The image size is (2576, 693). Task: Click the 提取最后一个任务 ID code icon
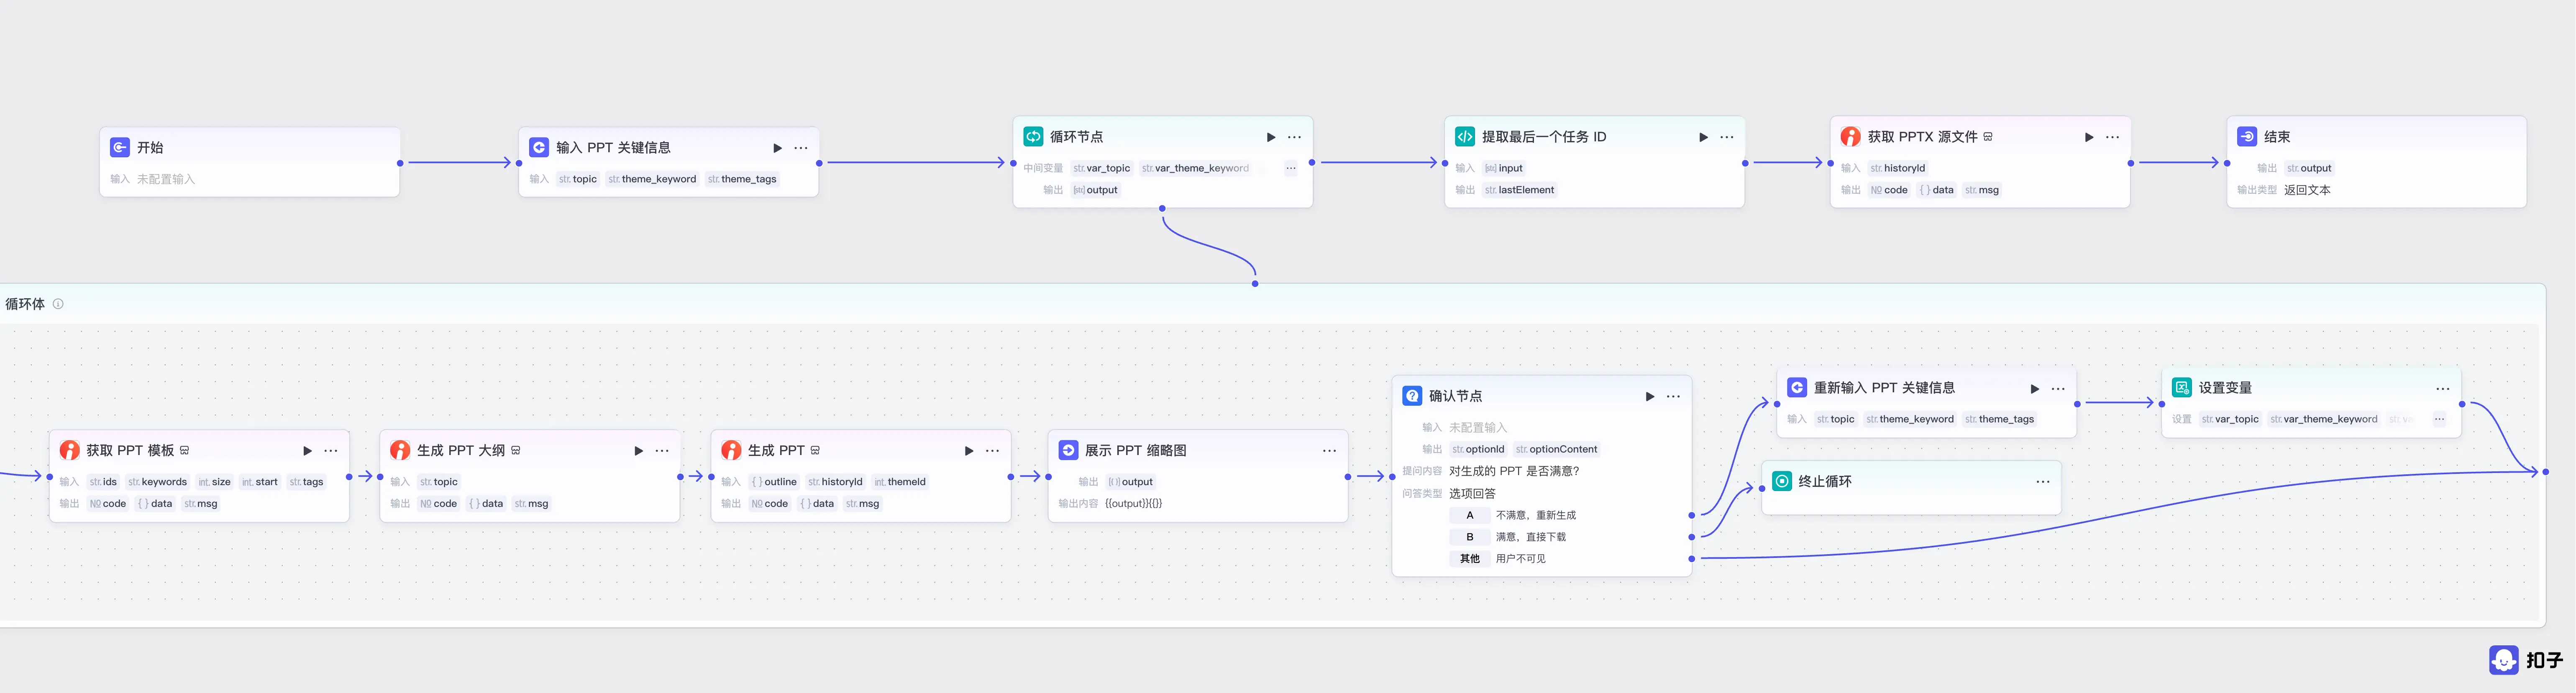1465,136
